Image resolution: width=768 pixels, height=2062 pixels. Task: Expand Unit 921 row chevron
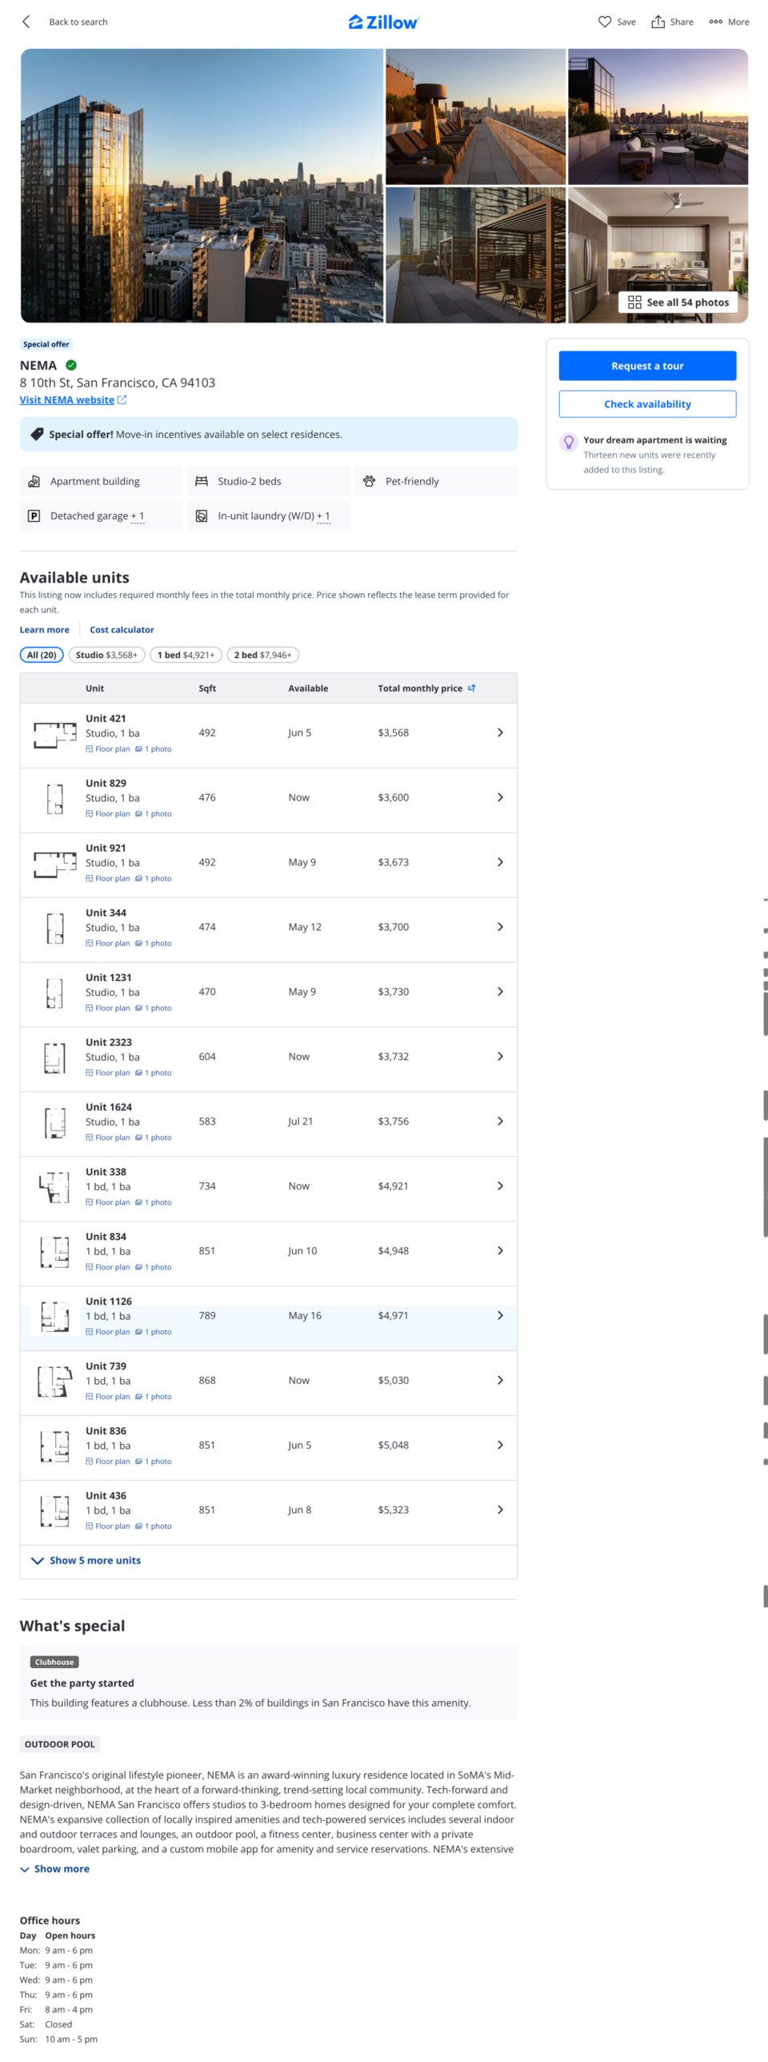(500, 862)
